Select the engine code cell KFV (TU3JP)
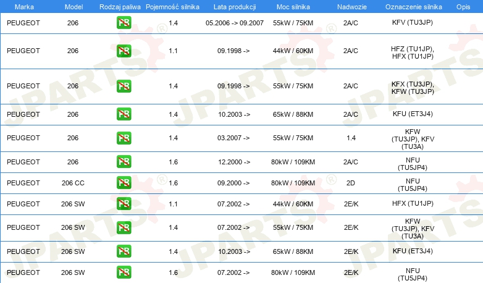The height and width of the screenshot is (283, 483). tap(413, 22)
